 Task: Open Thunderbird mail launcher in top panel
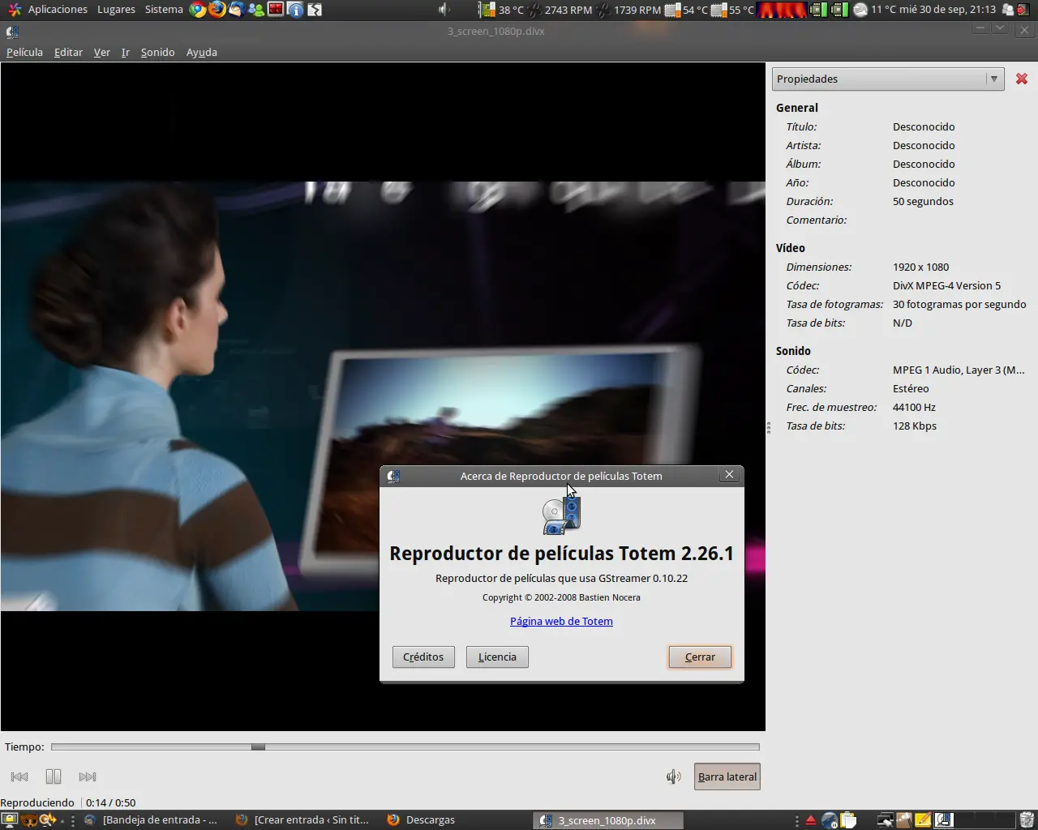[237, 10]
